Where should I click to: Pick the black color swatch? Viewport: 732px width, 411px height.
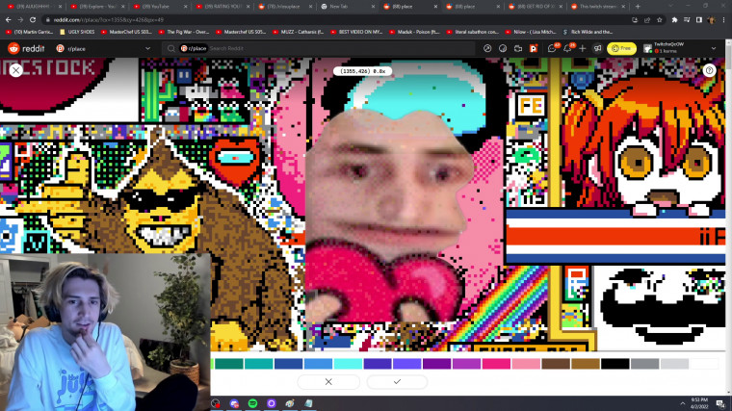pos(615,364)
